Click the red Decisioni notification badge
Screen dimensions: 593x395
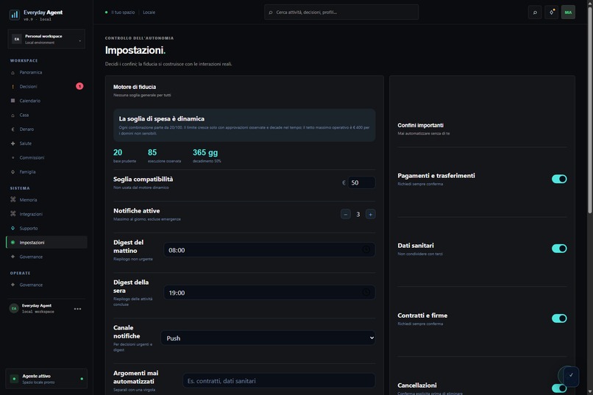[79, 86]
